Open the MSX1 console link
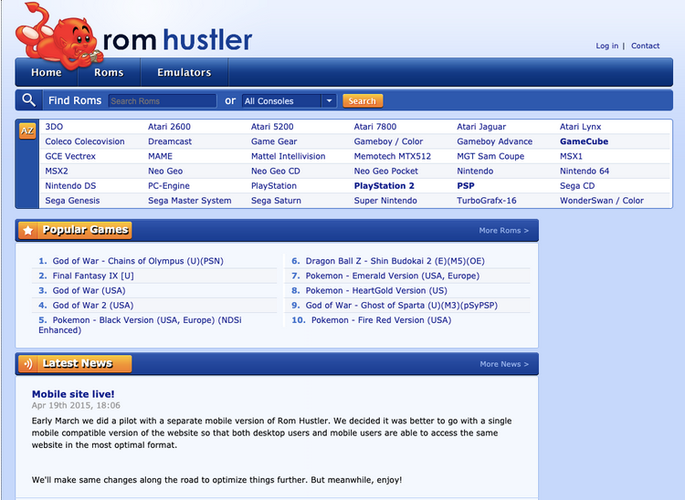 (x=571, y=156)
